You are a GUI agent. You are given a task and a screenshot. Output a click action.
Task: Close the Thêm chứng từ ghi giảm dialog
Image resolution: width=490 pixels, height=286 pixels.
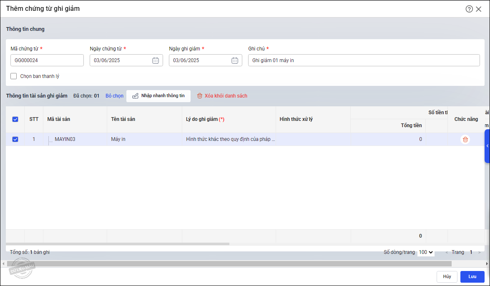coord(478,9)
